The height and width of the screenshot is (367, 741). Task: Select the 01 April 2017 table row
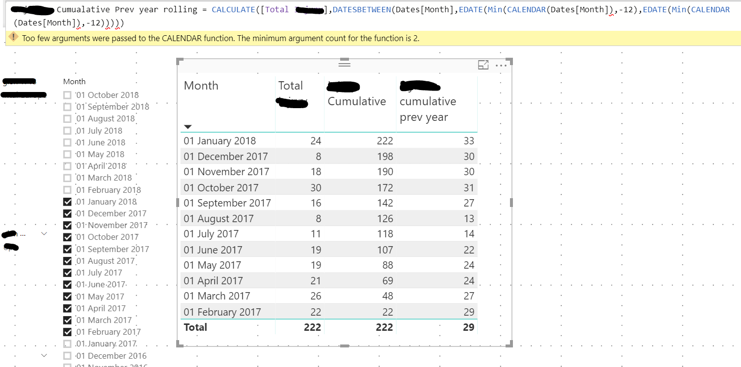[329, 281]
